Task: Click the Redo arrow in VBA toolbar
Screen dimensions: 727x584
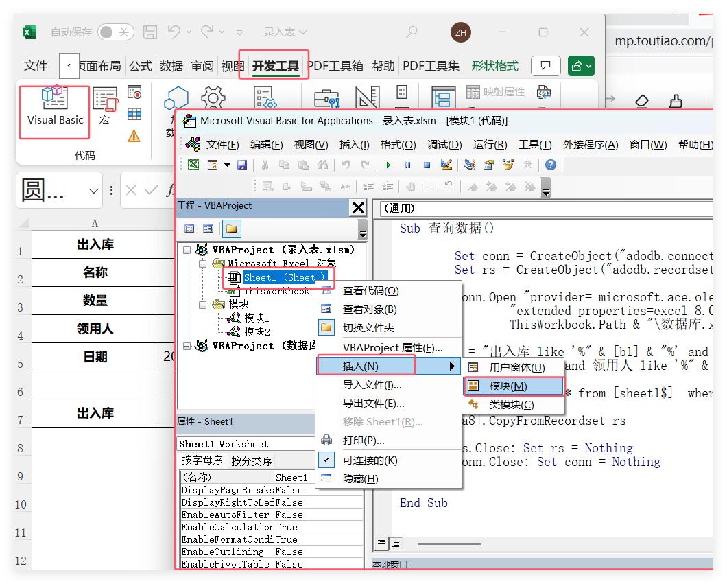Action: click(366, 165)
